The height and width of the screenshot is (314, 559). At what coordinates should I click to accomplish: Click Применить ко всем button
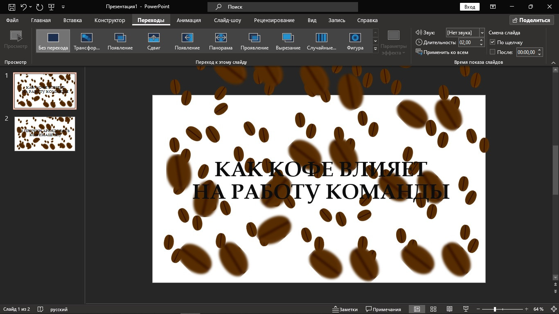442,52
